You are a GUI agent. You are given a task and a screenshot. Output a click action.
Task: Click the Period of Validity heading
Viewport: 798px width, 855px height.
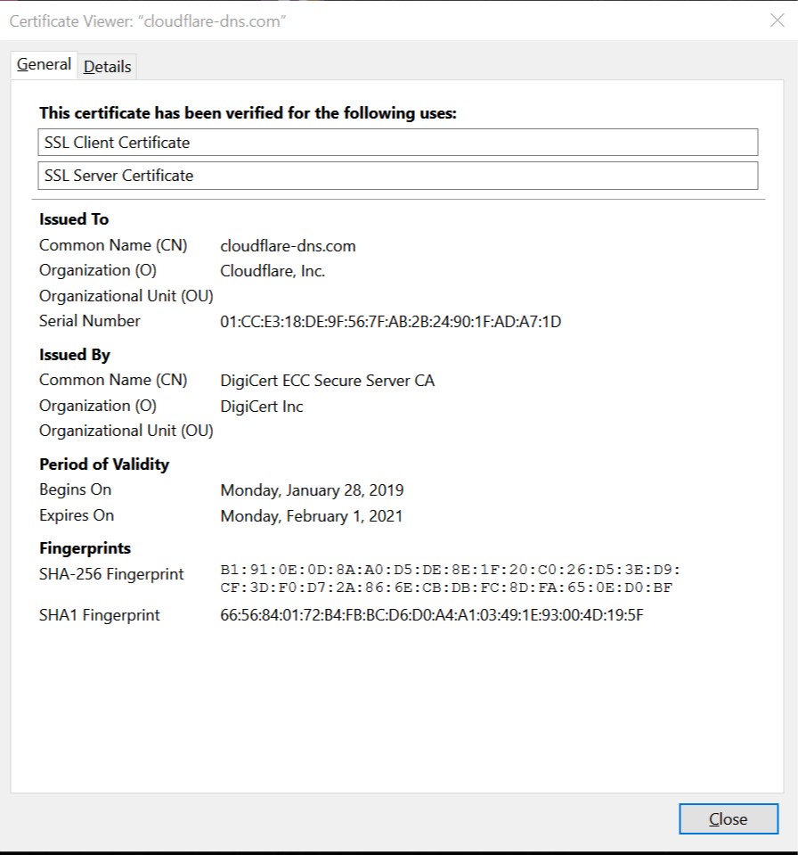pos(104,464)
